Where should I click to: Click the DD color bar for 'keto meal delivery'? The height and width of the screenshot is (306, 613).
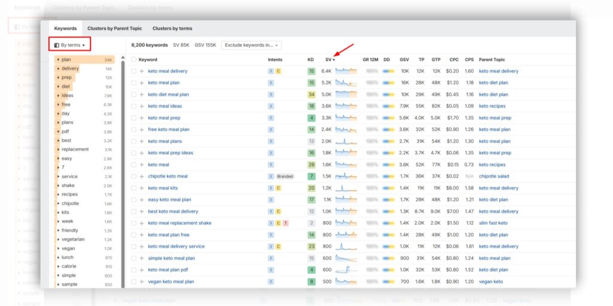point(389,71)
